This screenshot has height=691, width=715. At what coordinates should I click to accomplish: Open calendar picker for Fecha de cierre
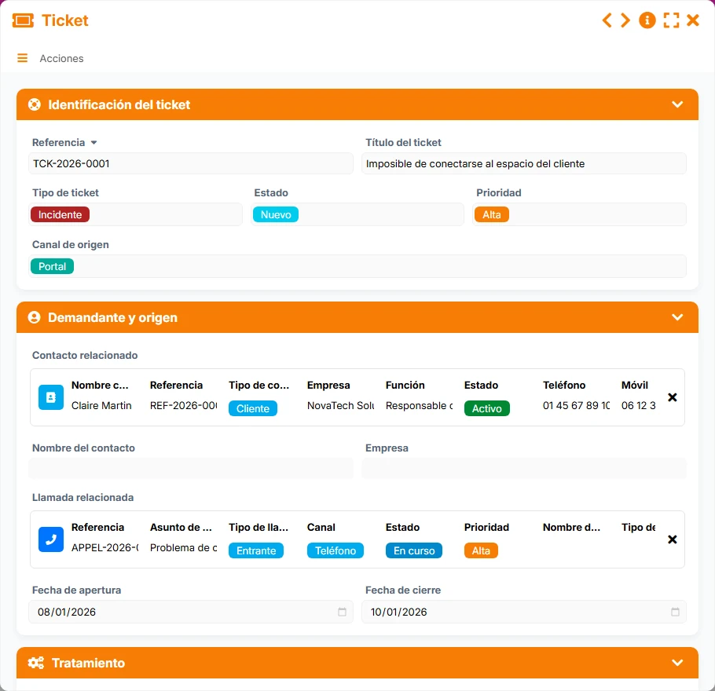pyautogui.click(x=676, y=612)
